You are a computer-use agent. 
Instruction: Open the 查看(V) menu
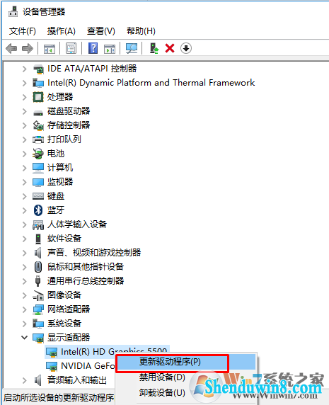[101, 31]
